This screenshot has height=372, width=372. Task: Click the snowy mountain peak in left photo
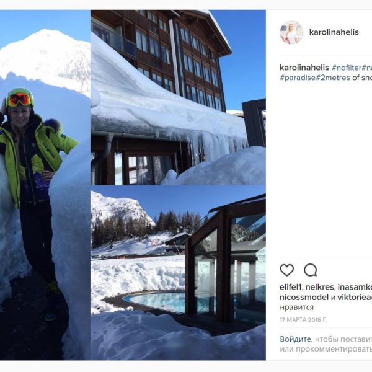click(x=45, y=57)
